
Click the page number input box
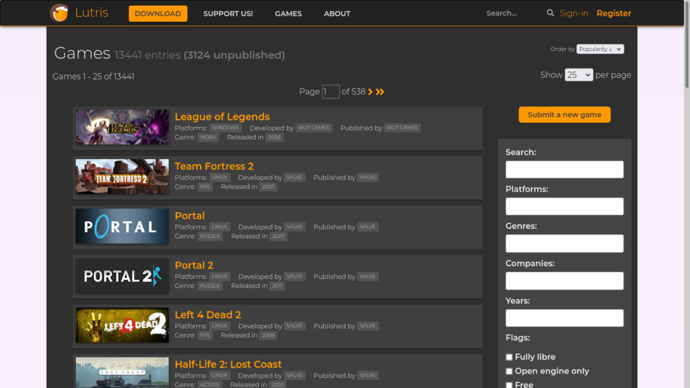pyautogui.click(x=331, y=91)
